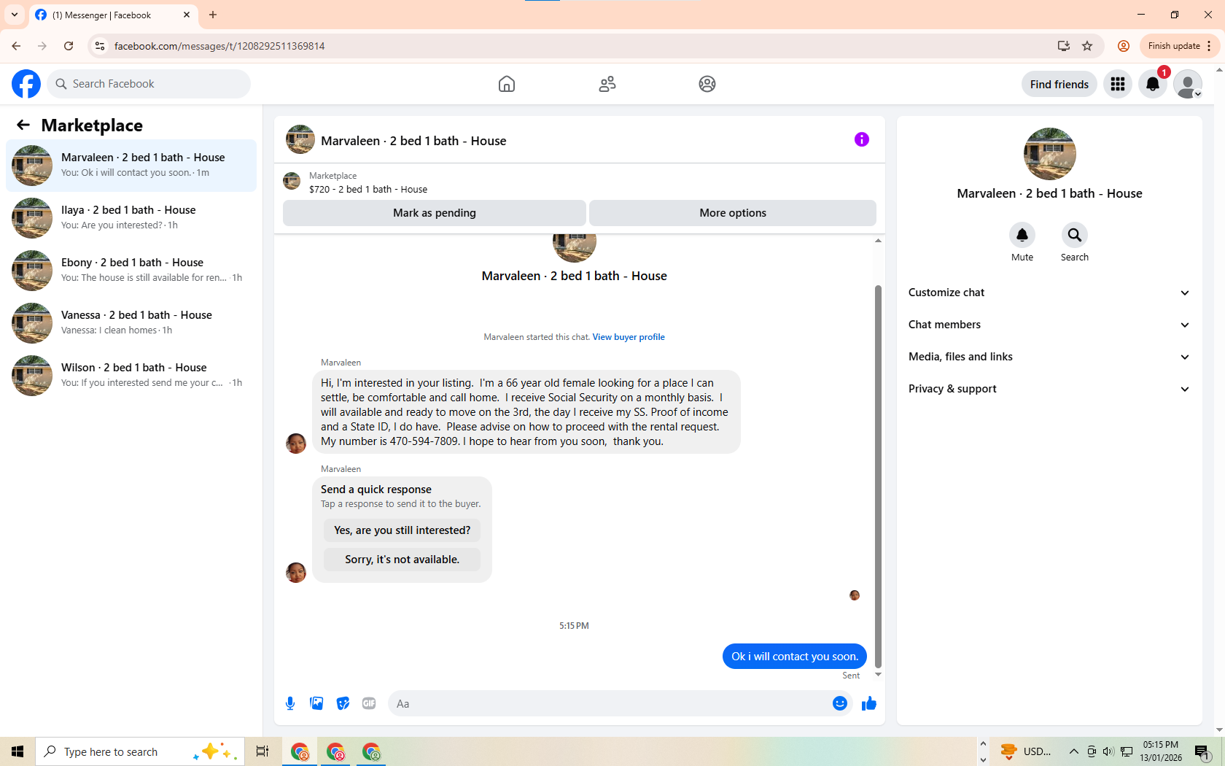This screenshot has height=766, width=1225.
Task: Click More options button
Action: click(733, 213)
